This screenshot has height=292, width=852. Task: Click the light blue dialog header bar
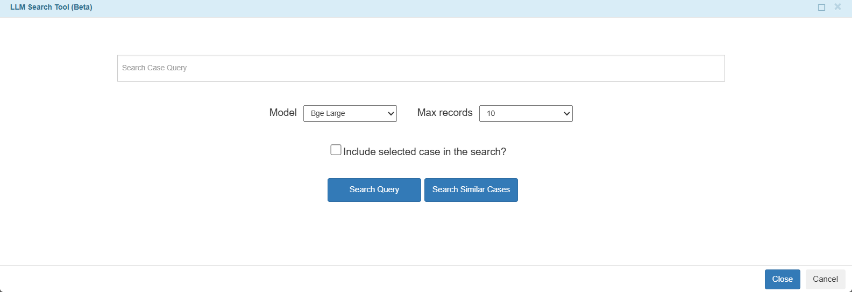426,9
